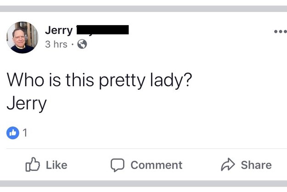Click the dot separator beside "3 hrs"
Image resolution: width=287 pixels, height=192 pixels.
pos(73,44)
